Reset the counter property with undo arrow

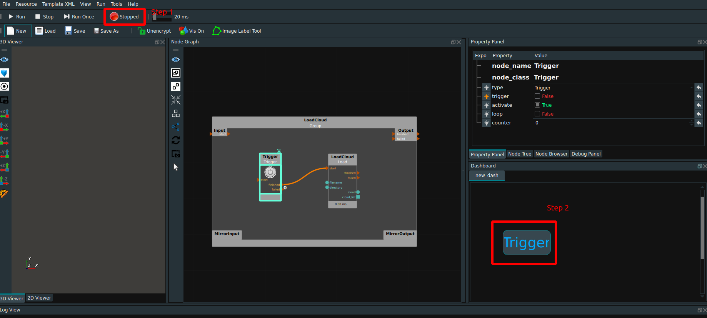[699, 123]
